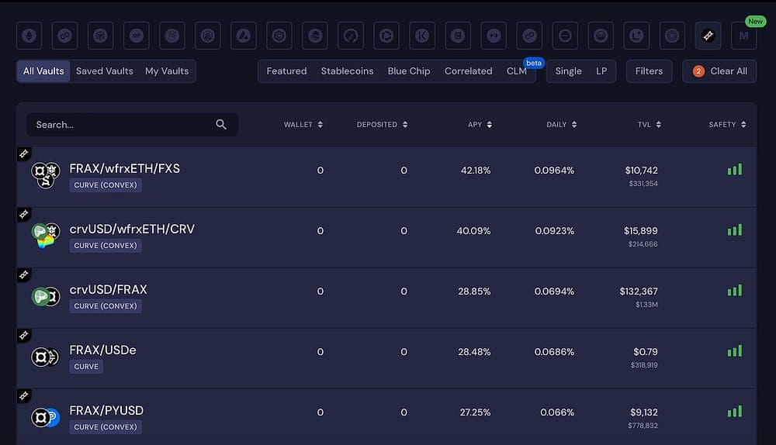This screenshot has width=776, height=445.
Task: Filter by the Cronos hexagon chain icon
Action: (279, 36)
